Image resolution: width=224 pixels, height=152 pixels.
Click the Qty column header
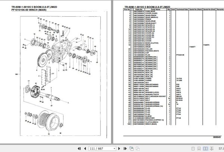169,9
